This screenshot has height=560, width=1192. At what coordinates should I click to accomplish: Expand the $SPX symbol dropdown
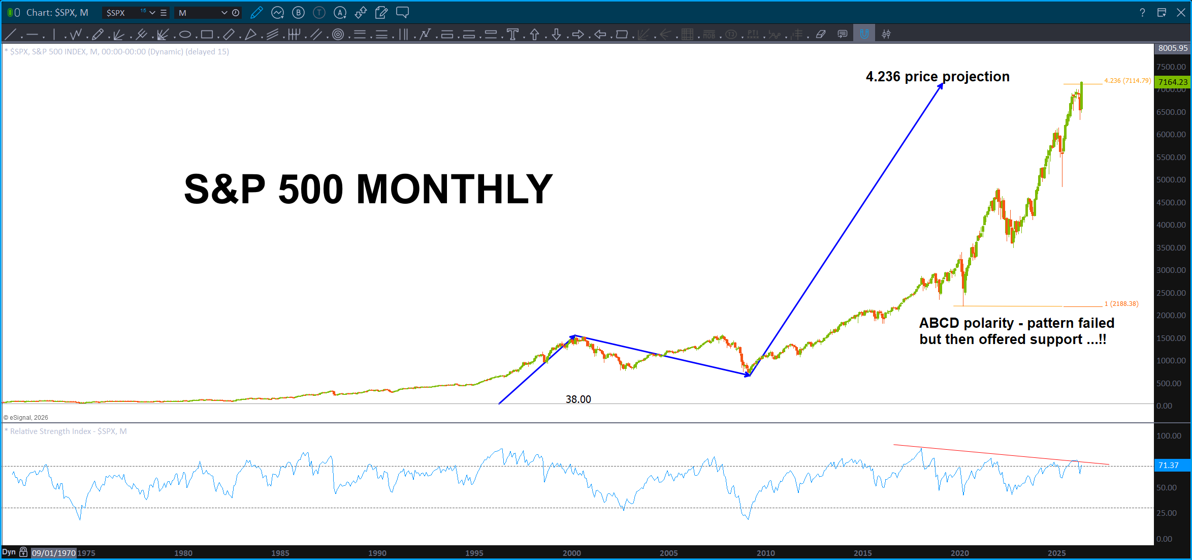pos(152,13)
